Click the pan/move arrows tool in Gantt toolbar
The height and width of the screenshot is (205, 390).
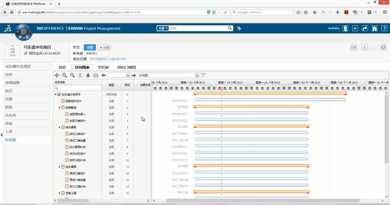click(x=57, y=75)
